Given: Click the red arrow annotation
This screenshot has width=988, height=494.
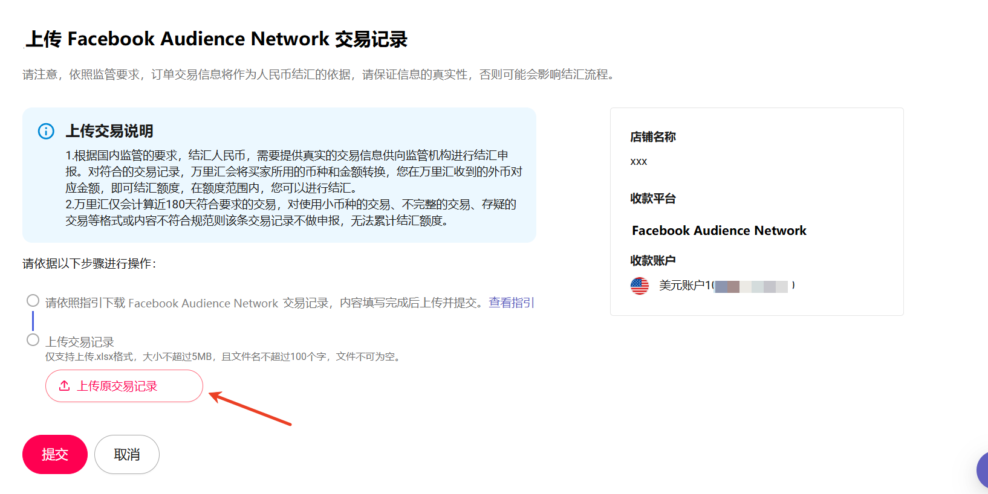Looking at the screenshot, I should [x=250, y=408].
